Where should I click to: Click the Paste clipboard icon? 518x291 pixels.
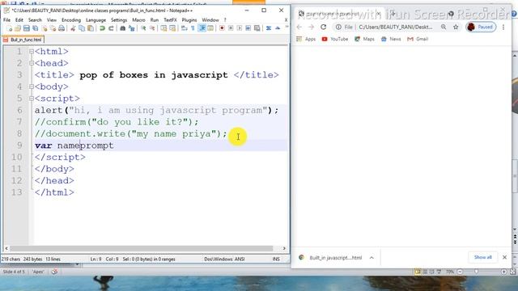pyautogui.click(x=90, y=28)
